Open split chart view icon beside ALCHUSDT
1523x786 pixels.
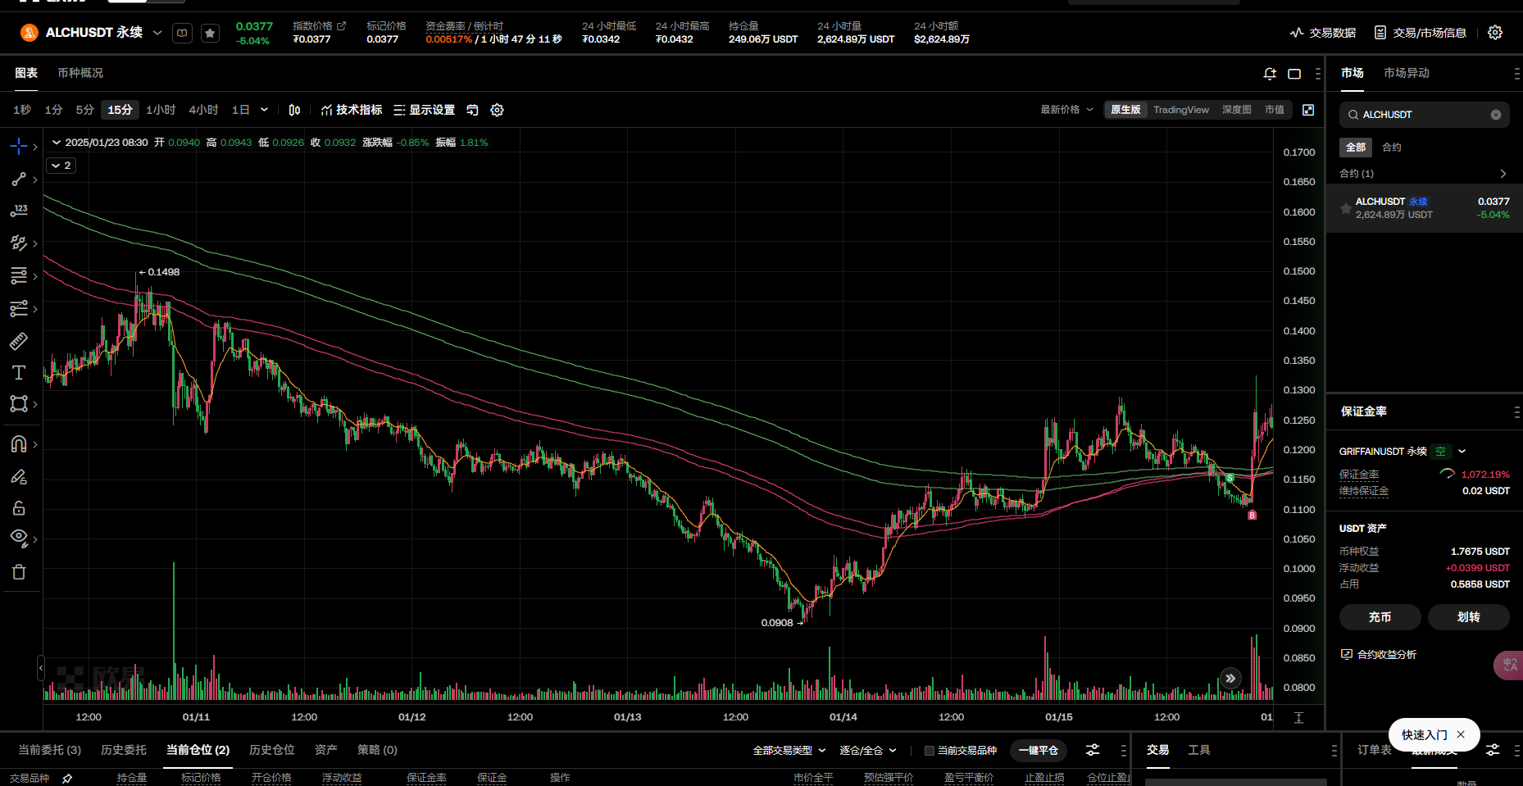point(182,34)
